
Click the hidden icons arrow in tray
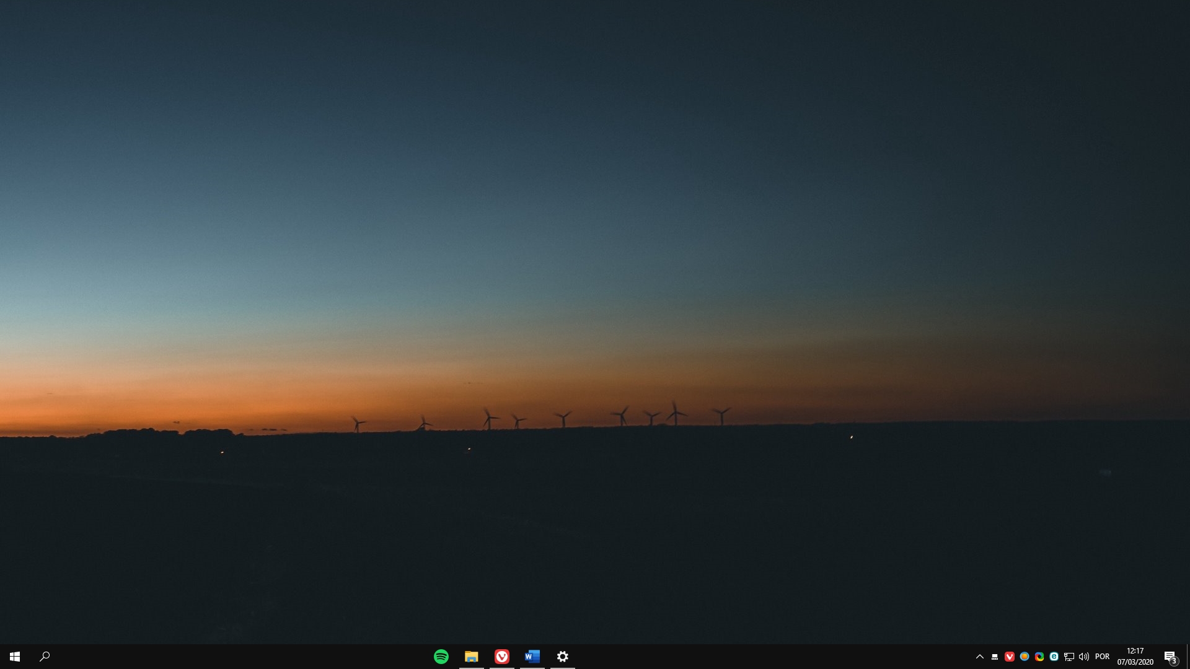click(979, 656)
